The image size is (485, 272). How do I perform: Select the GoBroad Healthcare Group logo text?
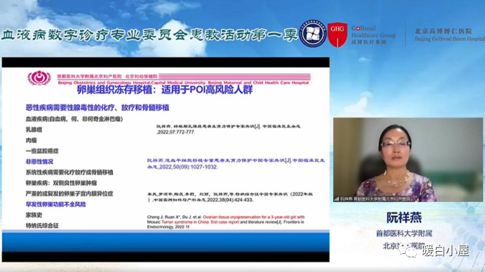point(373,35)
